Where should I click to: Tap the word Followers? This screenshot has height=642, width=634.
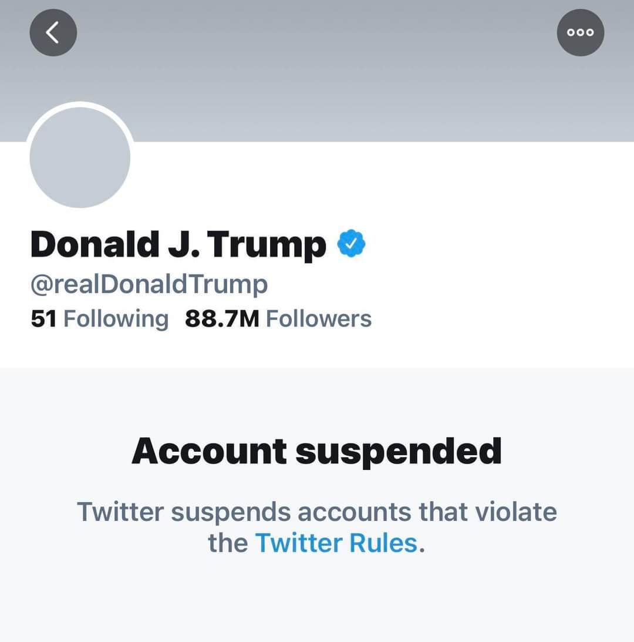tap(319, 319)
